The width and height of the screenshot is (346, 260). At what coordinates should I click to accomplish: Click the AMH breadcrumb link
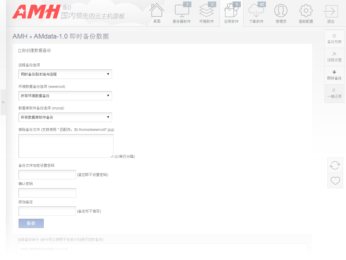[20, 36]
